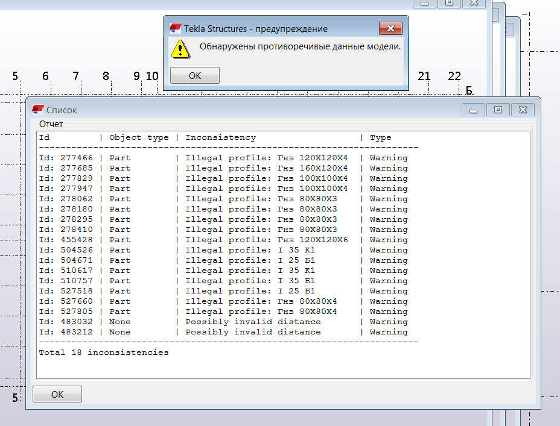Click the 'Type' column header text
This screenshot has height=426, width=560.
point(380,137)
